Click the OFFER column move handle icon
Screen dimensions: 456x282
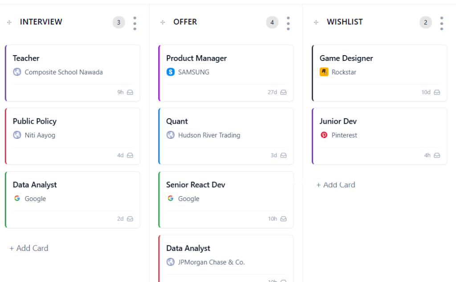point(163,22)
